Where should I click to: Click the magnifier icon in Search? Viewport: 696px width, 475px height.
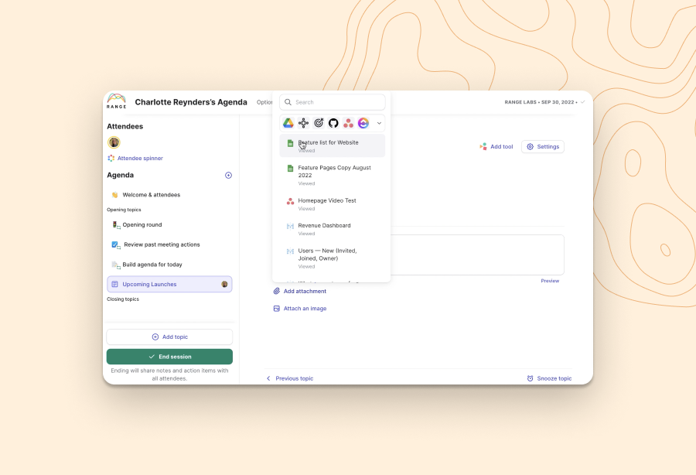click(x=288, y=102)
